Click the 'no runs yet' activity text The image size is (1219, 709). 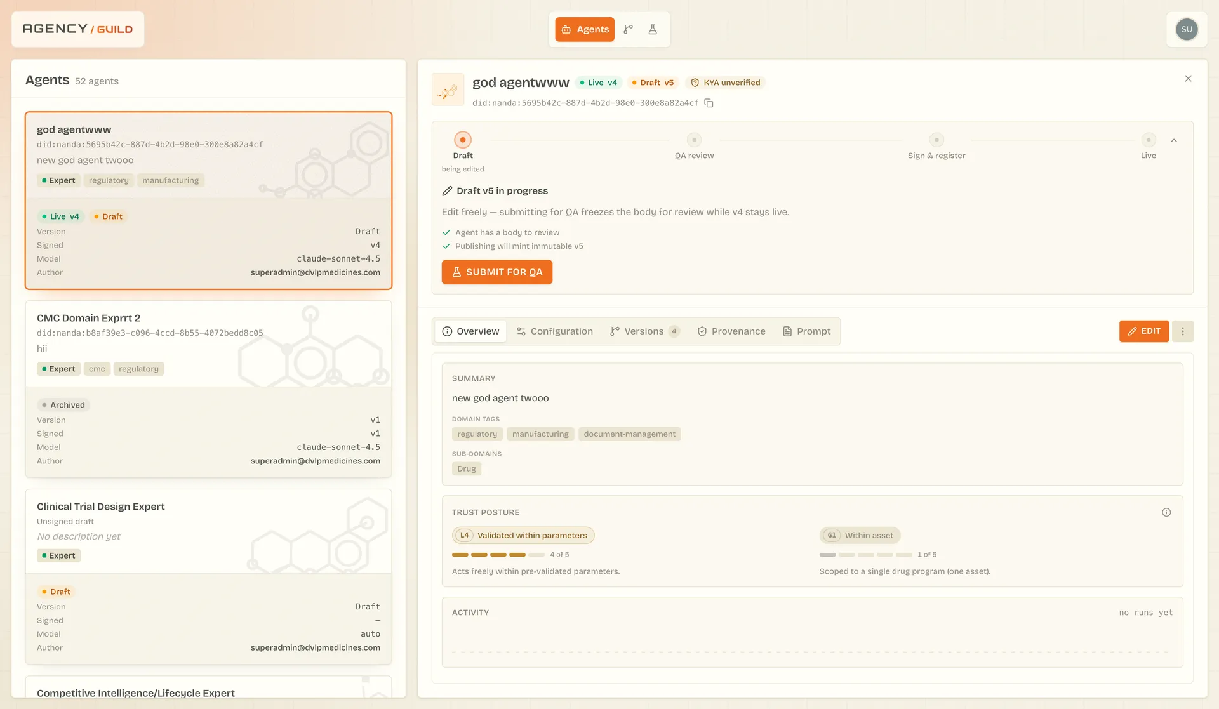point(1145,613)
